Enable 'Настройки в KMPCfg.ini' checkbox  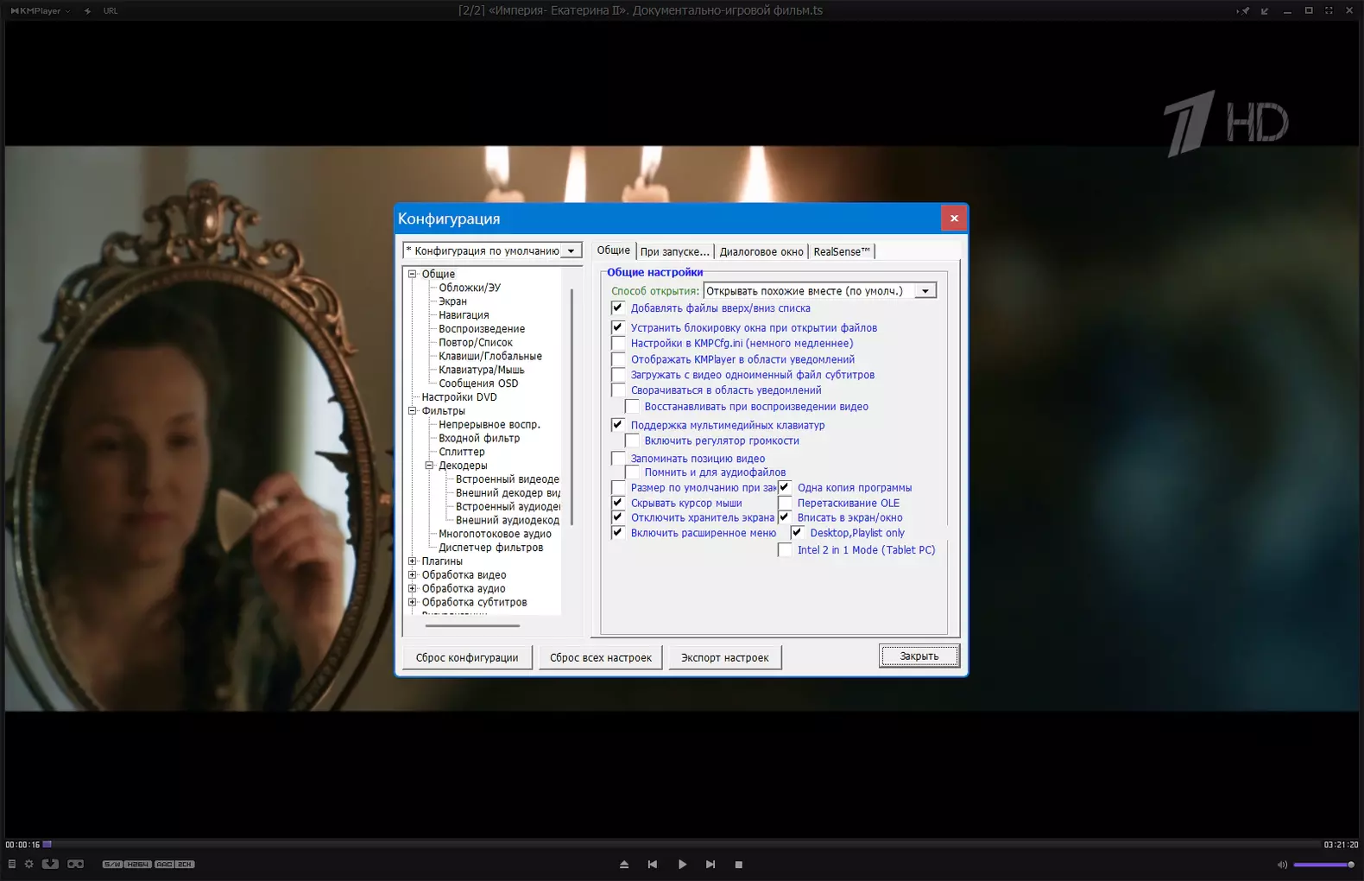pyautogui.click(x=618, y=344)
